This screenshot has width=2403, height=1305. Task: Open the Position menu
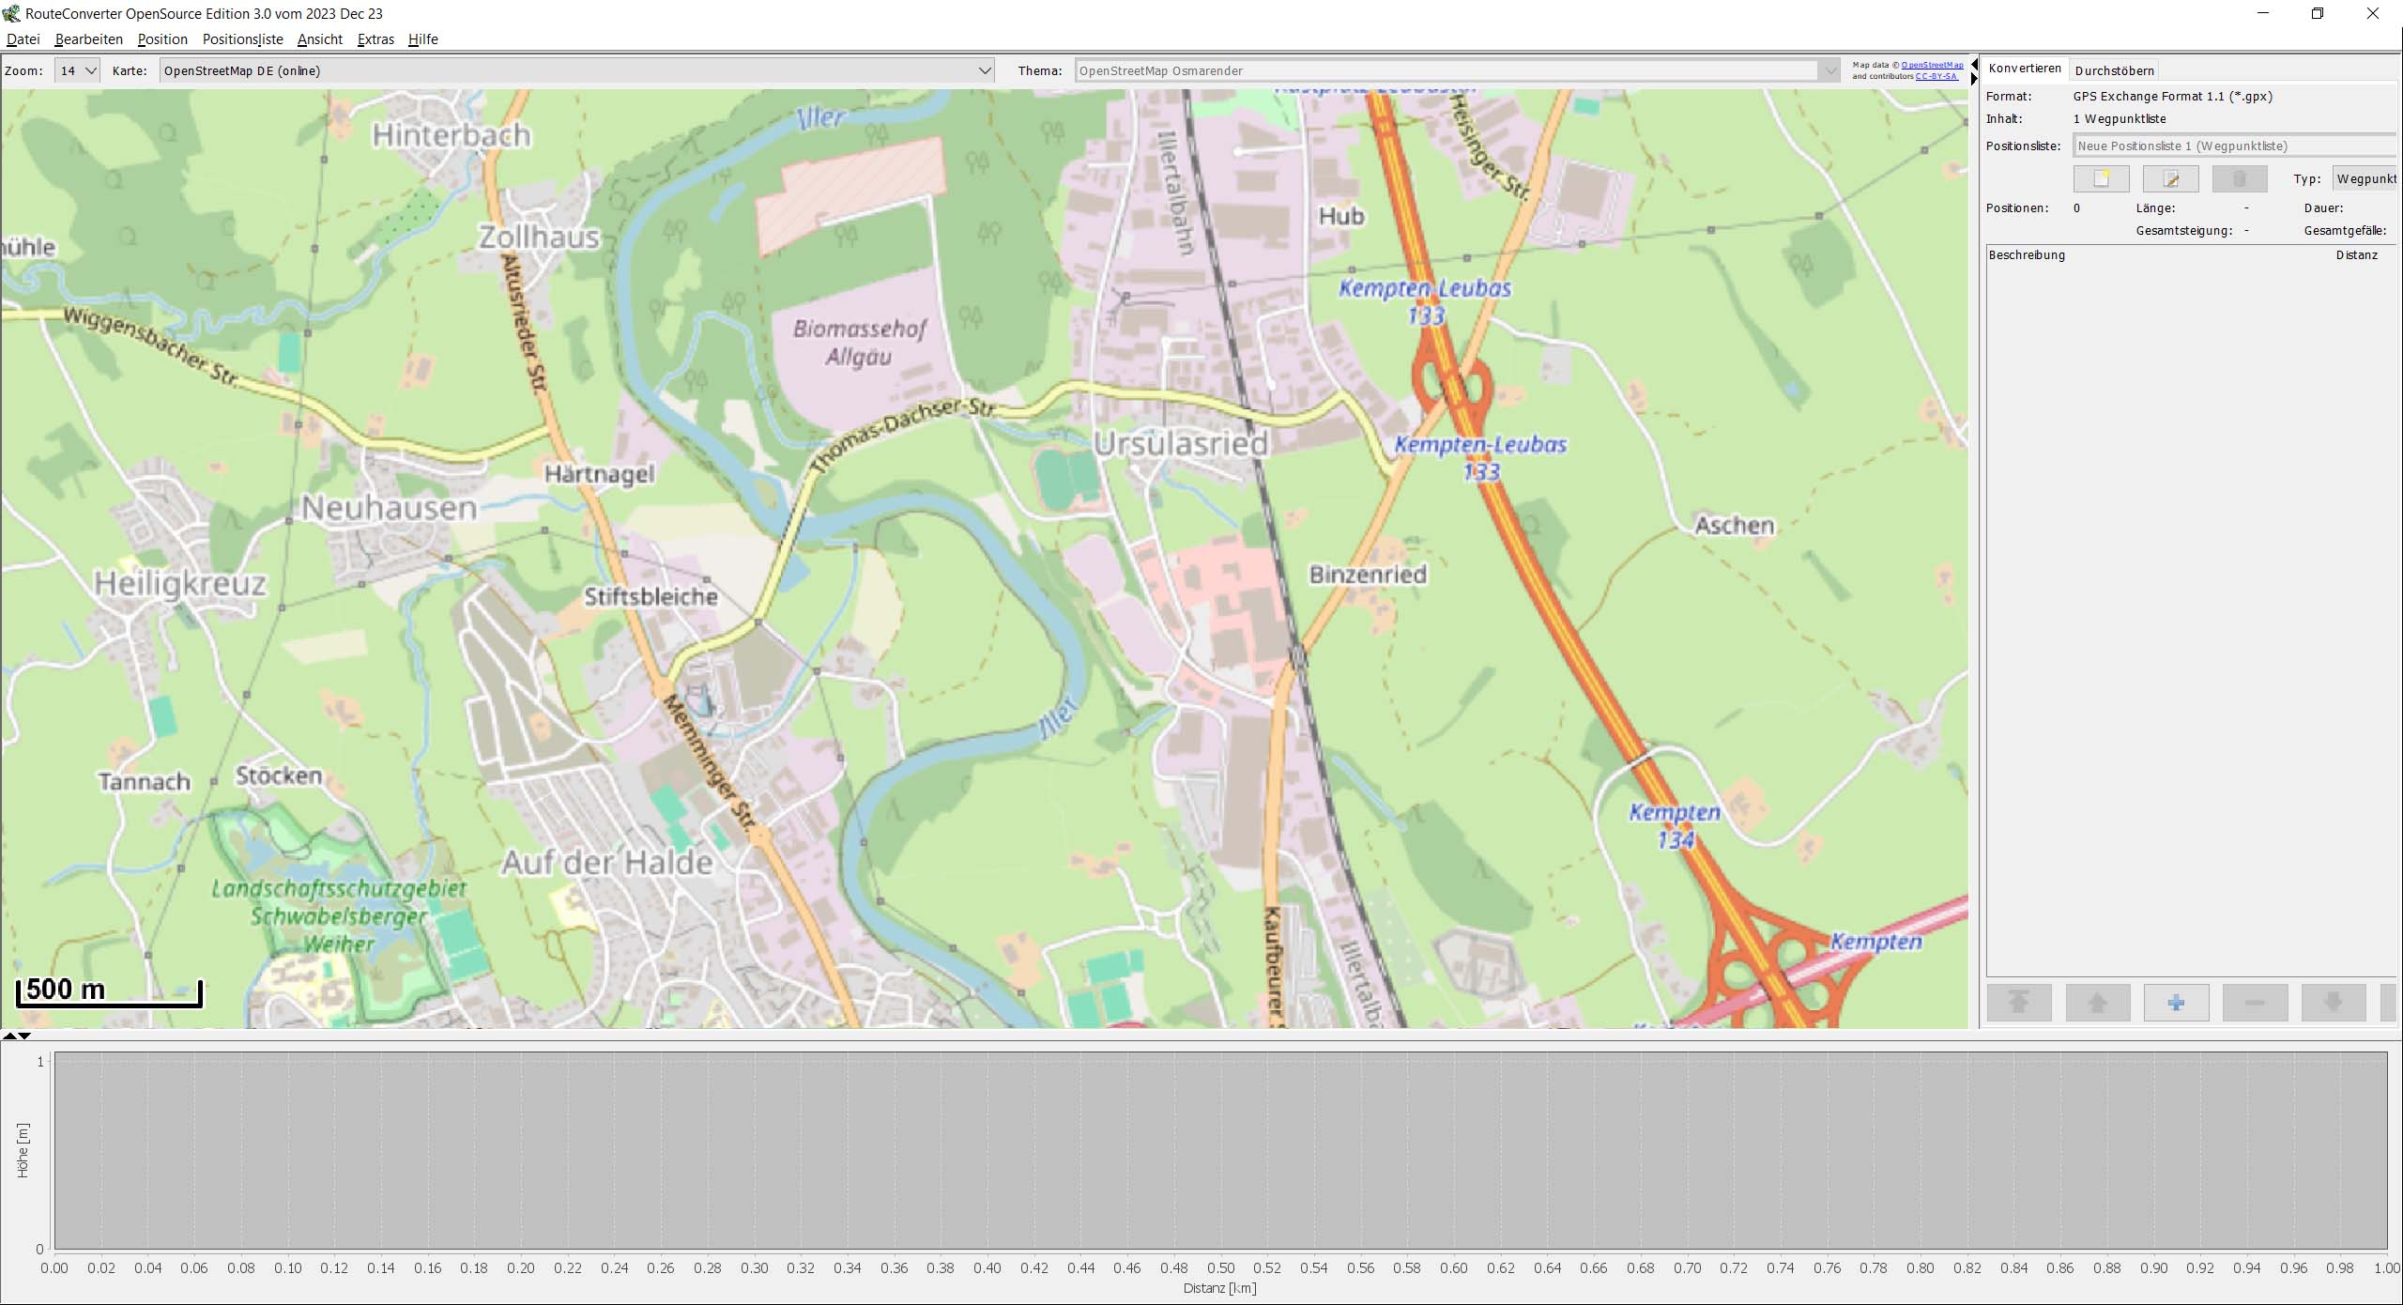click(x=162, y=39)
